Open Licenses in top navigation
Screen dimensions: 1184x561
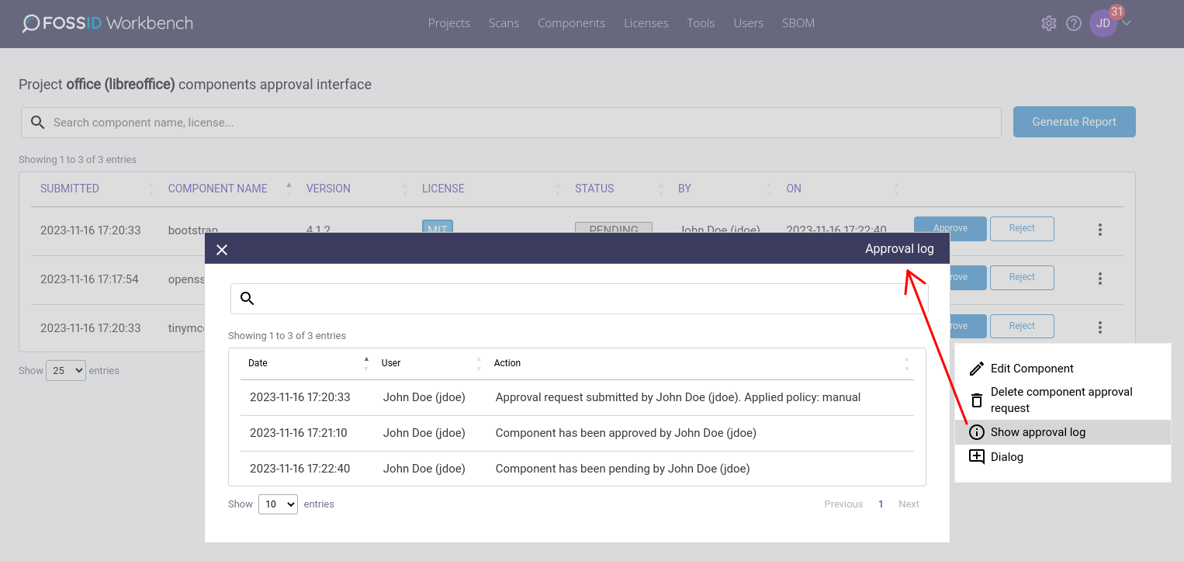pos(646,23)
